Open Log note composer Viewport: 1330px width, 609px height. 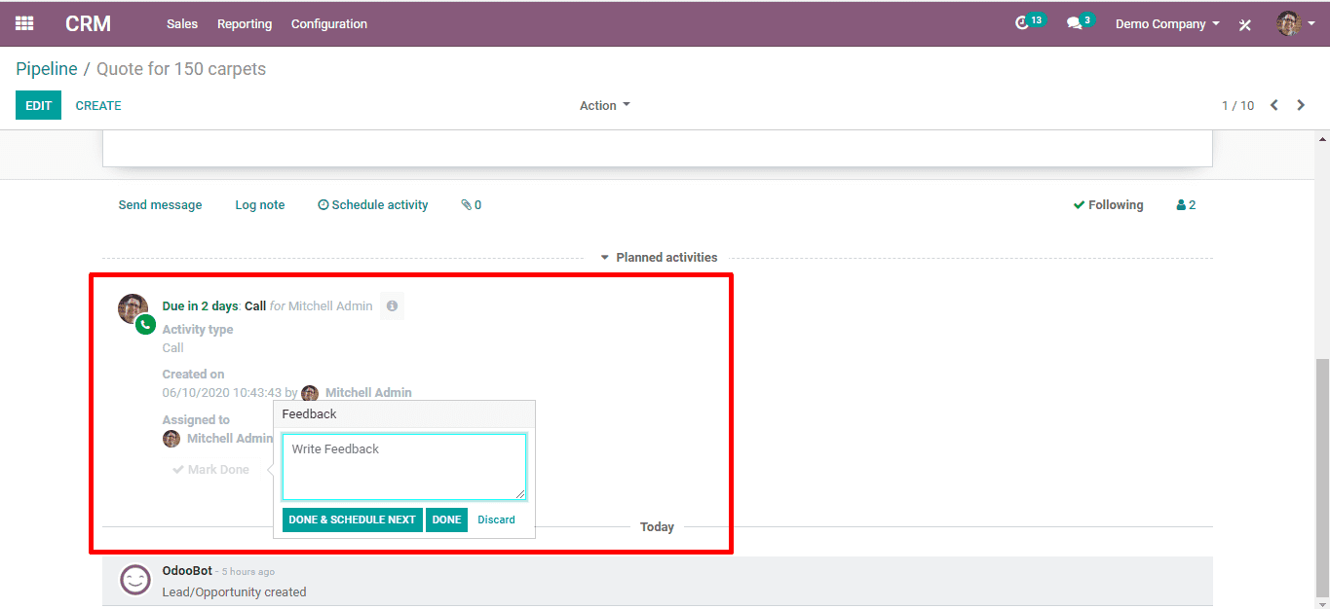pyautogui.click(x=260, y=205)
